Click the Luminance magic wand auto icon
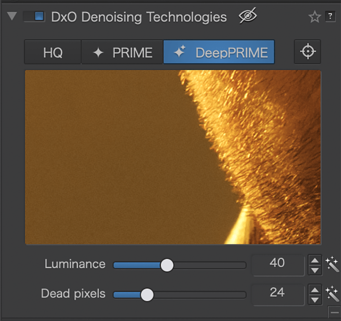The height and width of the screenshot is (321, 341). tap(332, 265)
